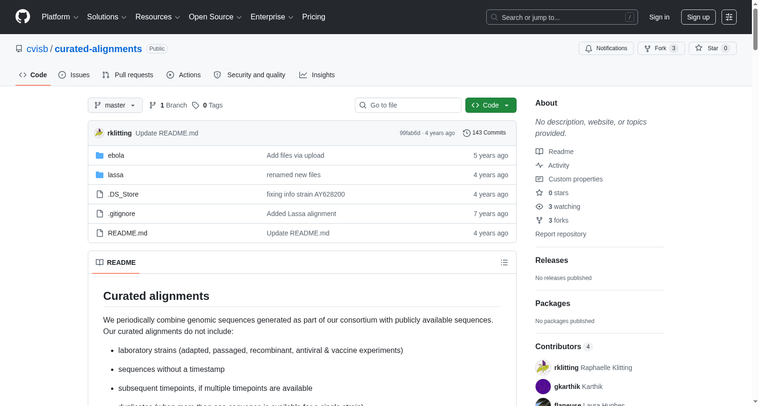
Task: Click the fork icon next to 3 forks
Action: (x=539, y=220)
